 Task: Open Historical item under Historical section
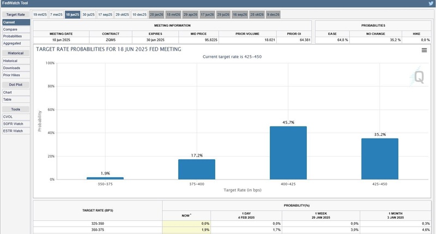(x=16, y=61)
